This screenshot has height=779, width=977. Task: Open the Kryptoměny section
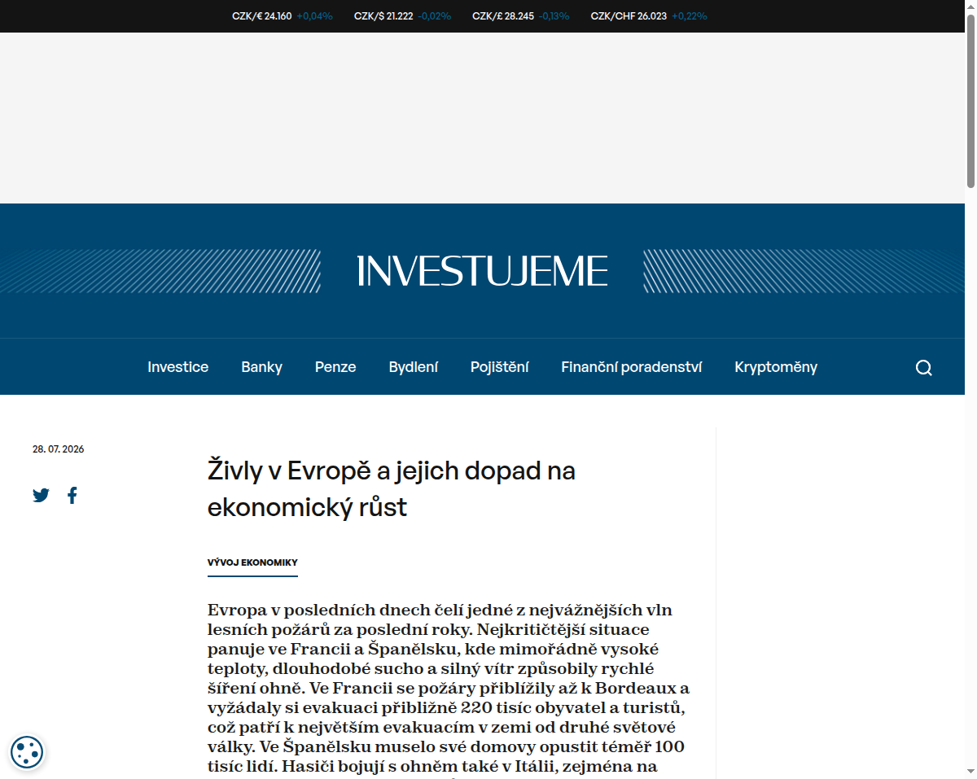[x=776, y=367]
